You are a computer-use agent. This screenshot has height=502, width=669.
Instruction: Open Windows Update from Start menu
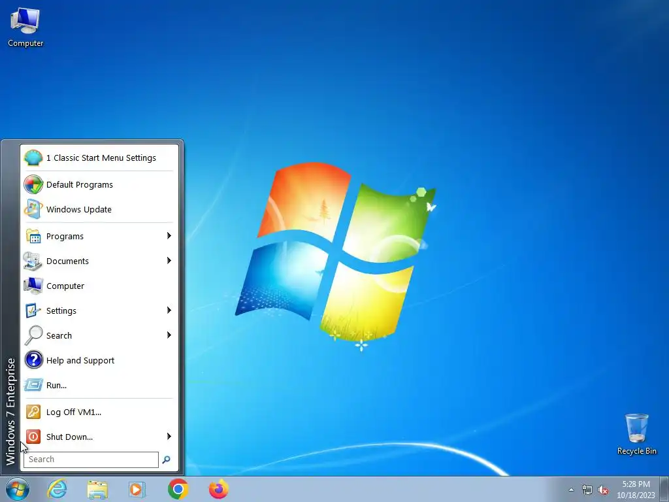click(99, 210)
